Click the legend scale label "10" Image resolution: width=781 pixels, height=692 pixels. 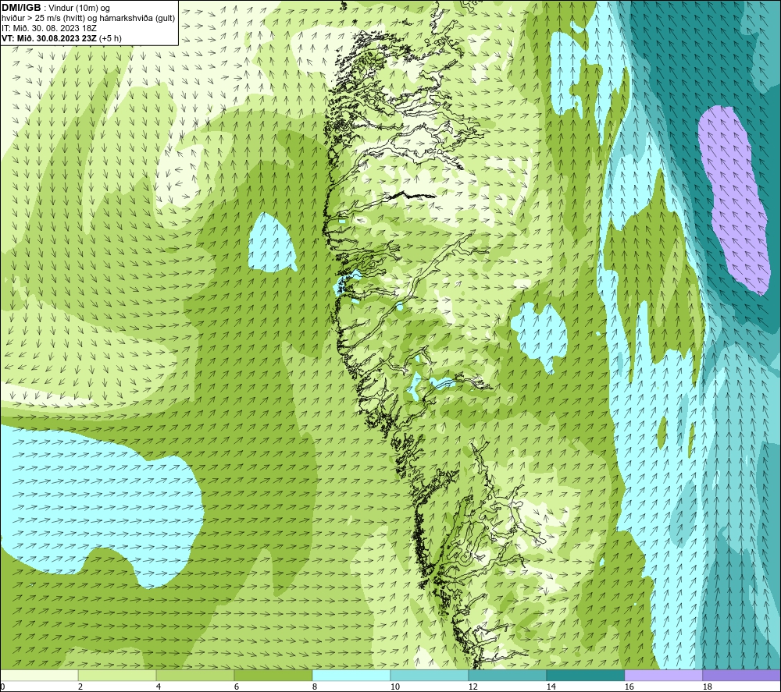click(394, 687)
